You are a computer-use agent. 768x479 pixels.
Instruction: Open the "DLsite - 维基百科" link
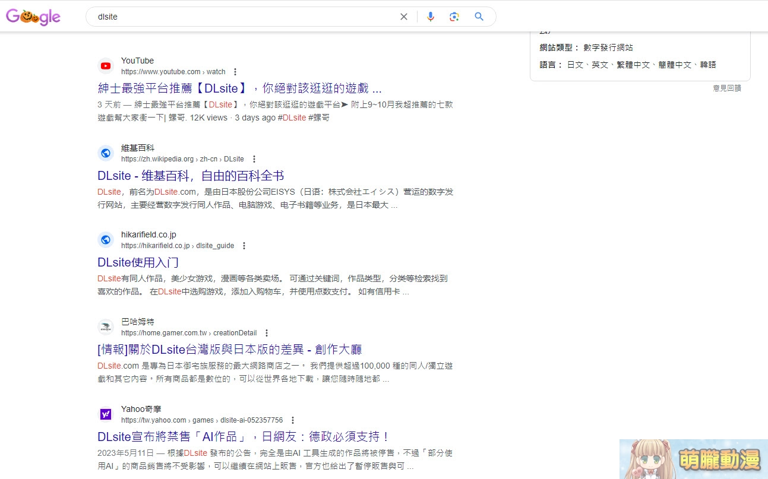click(x=190, y=176)
